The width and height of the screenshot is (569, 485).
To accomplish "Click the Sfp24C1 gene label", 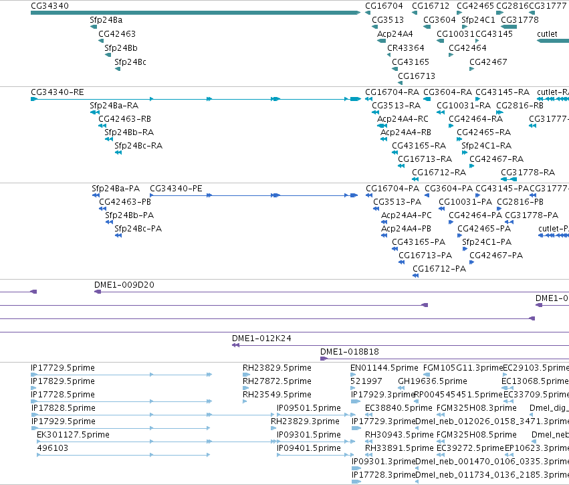I will click(x=478, y=20).
